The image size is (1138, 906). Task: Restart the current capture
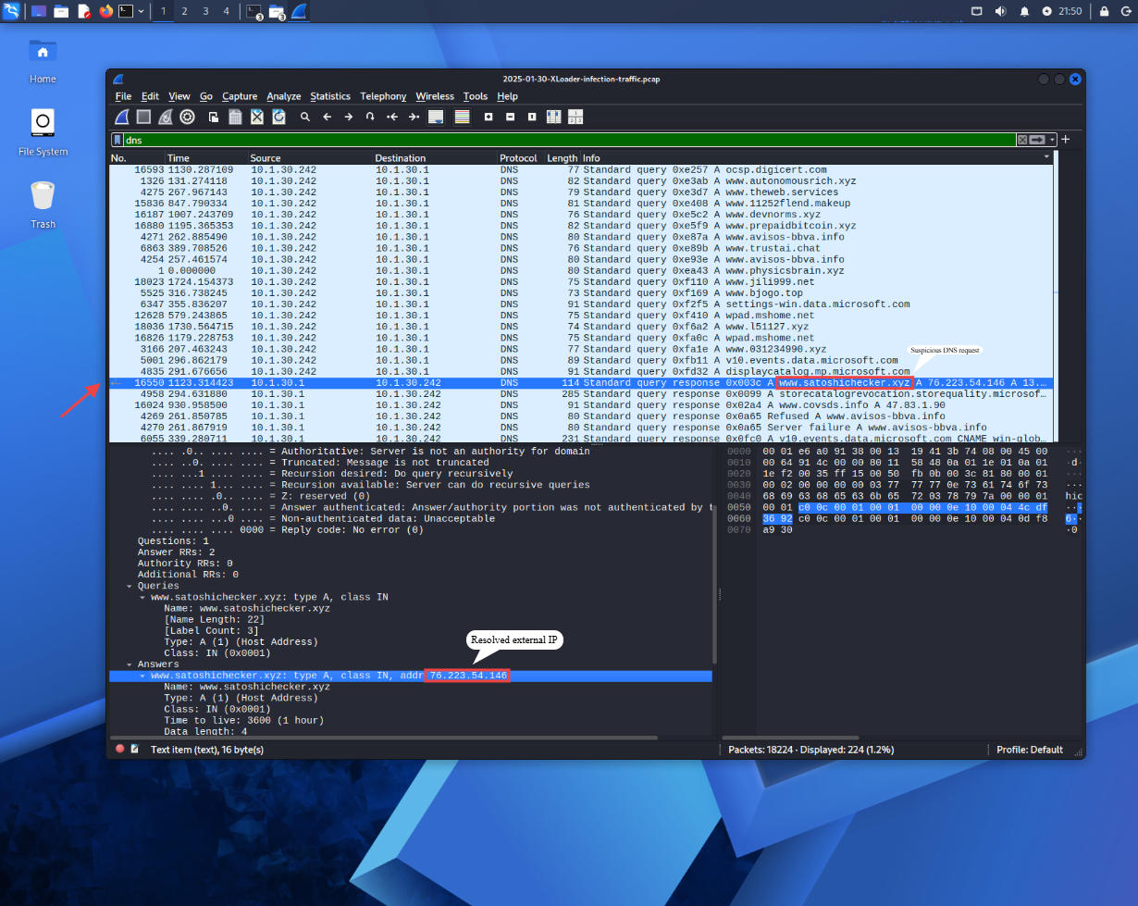(166, 117)
